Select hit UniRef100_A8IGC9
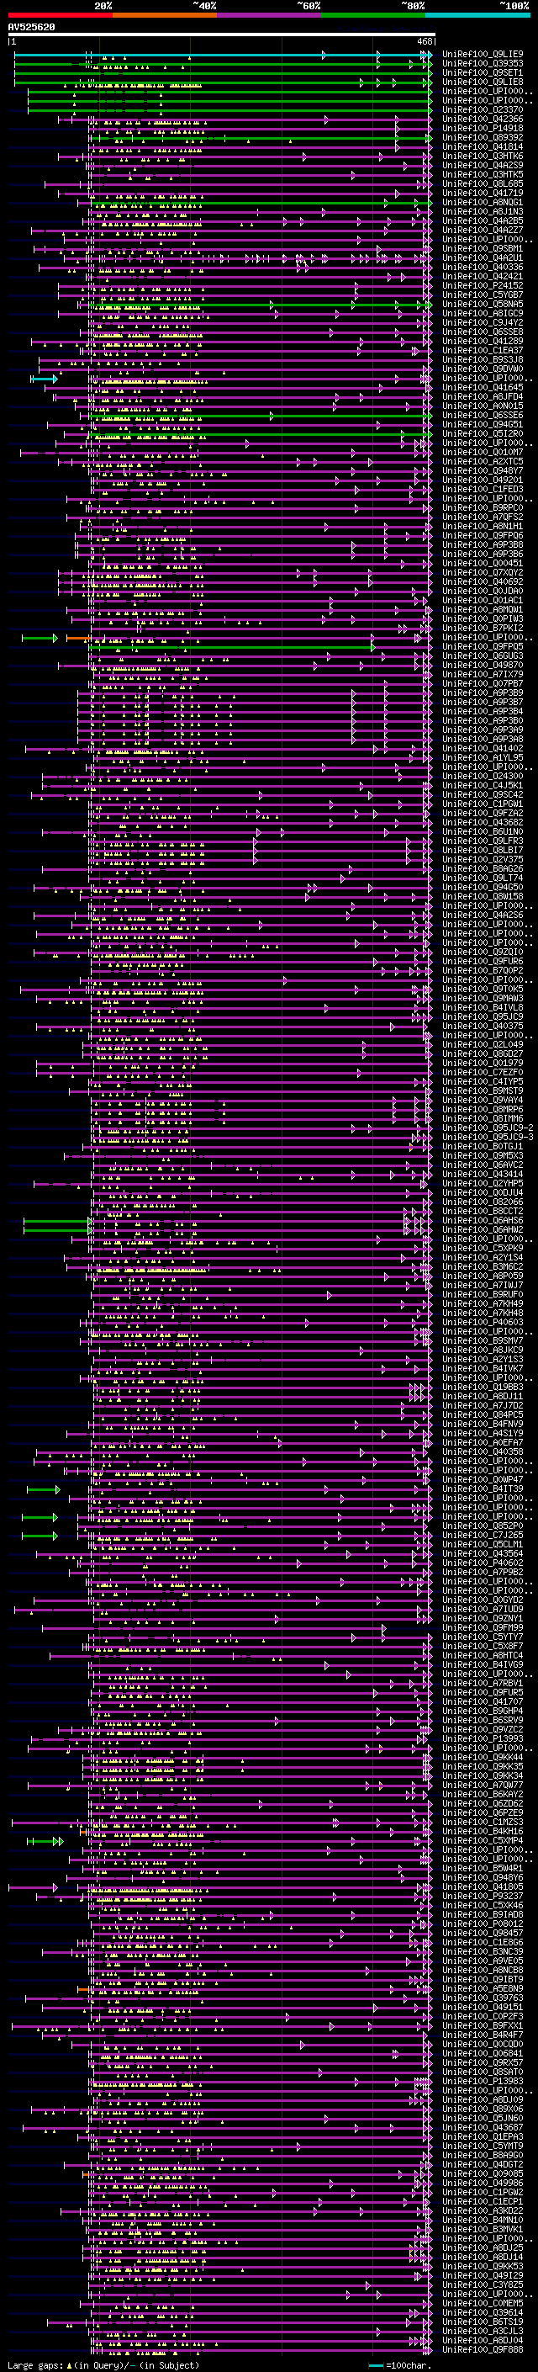 483,313
